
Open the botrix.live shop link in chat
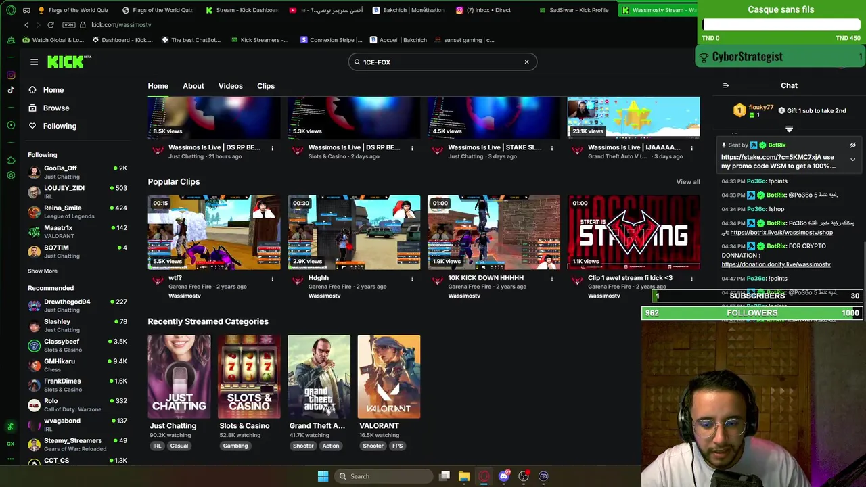pyautogui.click(x=781, y=233)
